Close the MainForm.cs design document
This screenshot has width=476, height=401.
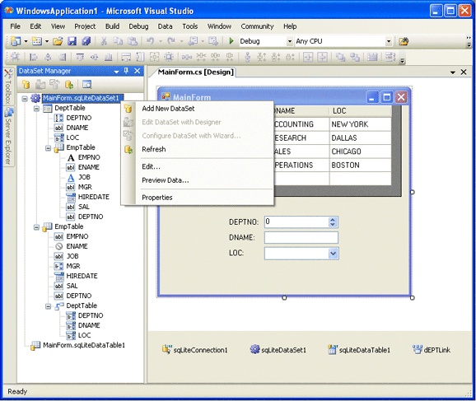464,72
